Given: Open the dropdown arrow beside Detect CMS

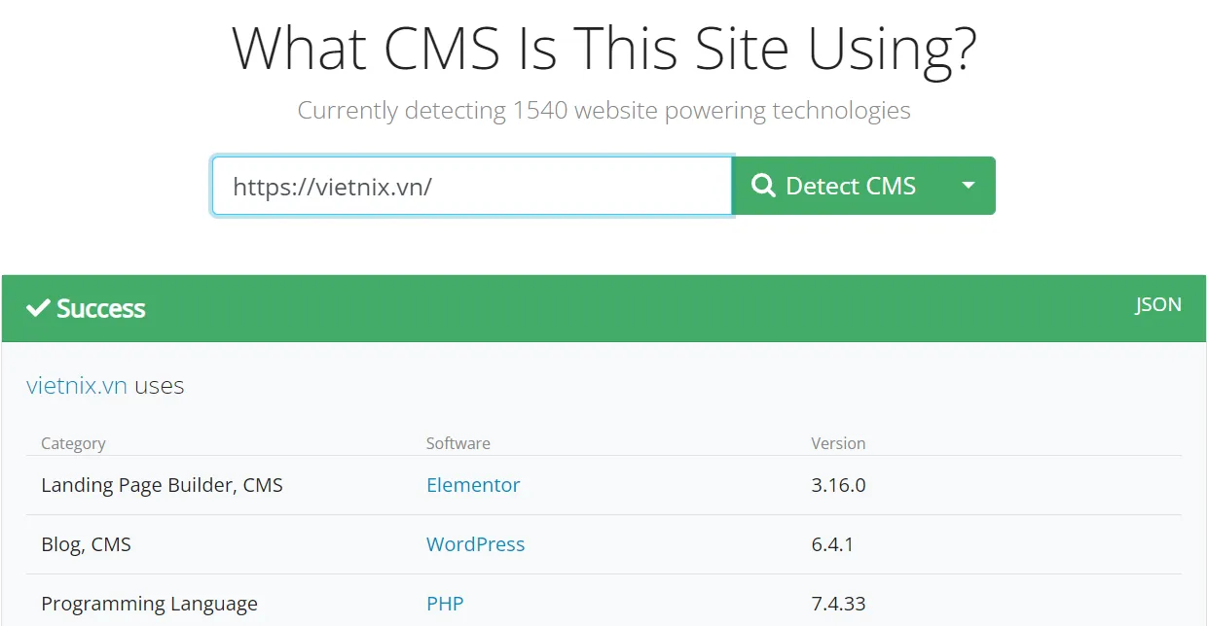Looking at the screenshot, I should click(x=969, y=185).
